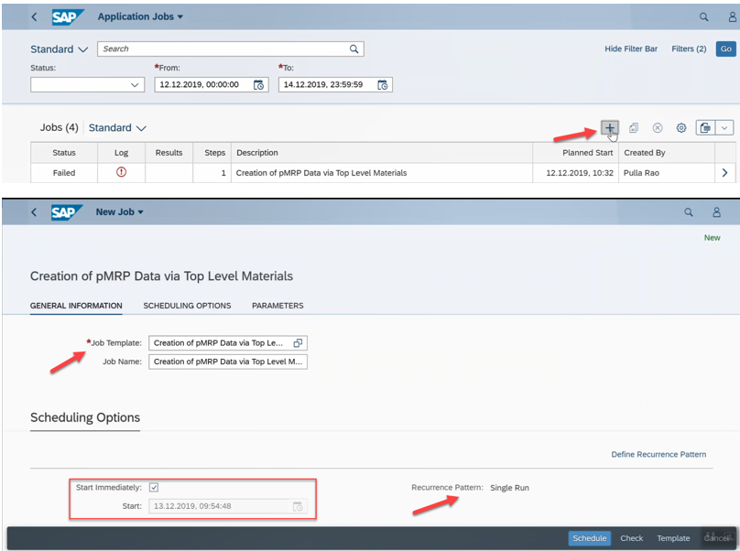Switch to Parameters tab
The width and height of the screenshot is (740, 551).
[x=277, y=306]
